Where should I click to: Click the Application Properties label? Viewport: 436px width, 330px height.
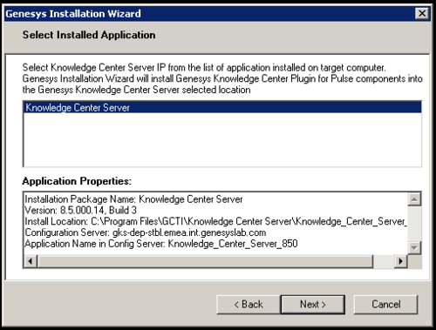(77, 181)
